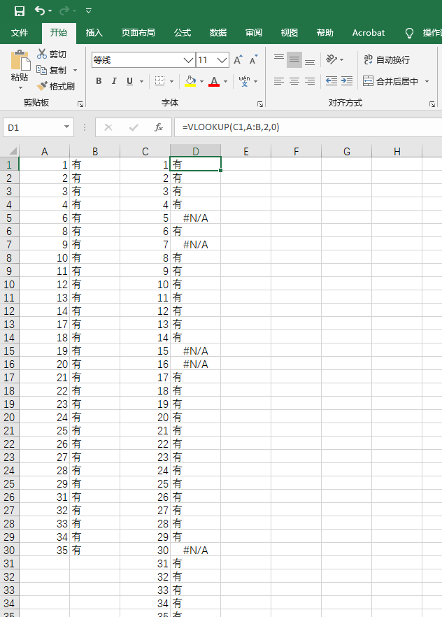442x617 pixels.
Task: Switch to the 插入 ribbon tab
Action: coord(94,33)
